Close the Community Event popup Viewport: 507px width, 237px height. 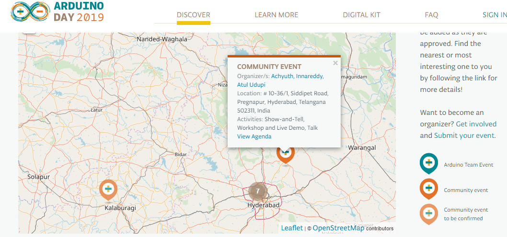335,63
